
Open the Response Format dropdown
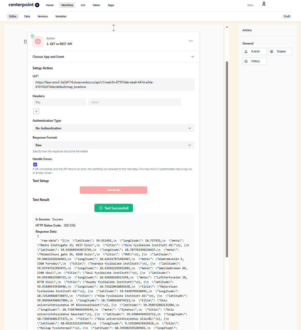pos(114,145)
